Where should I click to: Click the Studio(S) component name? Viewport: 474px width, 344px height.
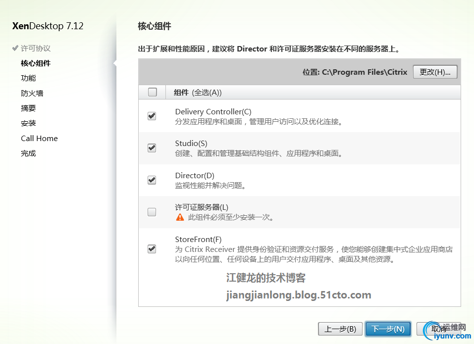(x=191, y=144)
